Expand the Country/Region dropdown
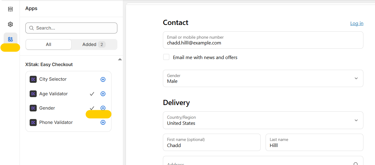The width and height of the screenshot is (375, 165). pyautogui.click(x=263, y=120)
